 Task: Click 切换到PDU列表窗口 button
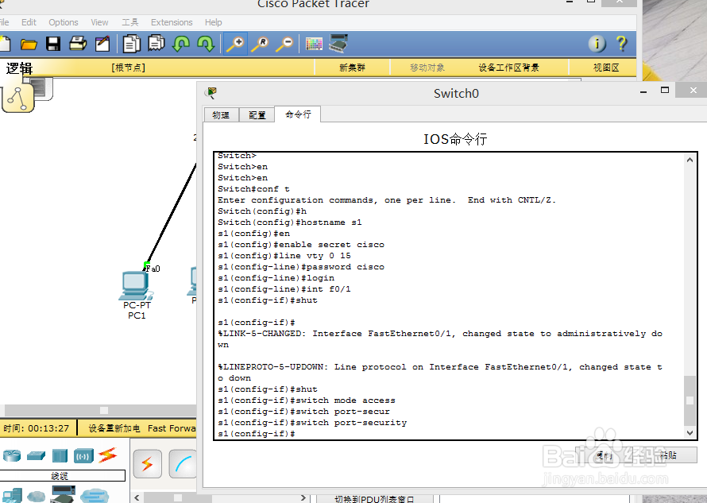[x=374, y=499]
